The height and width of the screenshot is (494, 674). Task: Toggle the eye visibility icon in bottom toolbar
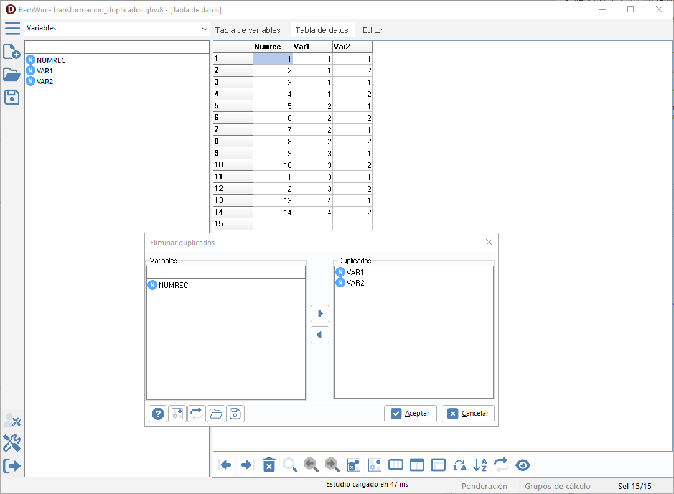523,465
